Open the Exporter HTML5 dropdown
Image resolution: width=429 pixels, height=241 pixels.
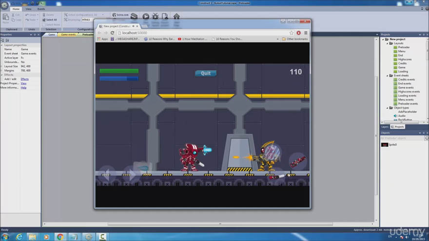click(88, 19)
